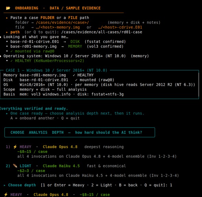Click 'Claude Opus 4.8' in option 1
Screen dimensions: 202x197
(60, 147)
